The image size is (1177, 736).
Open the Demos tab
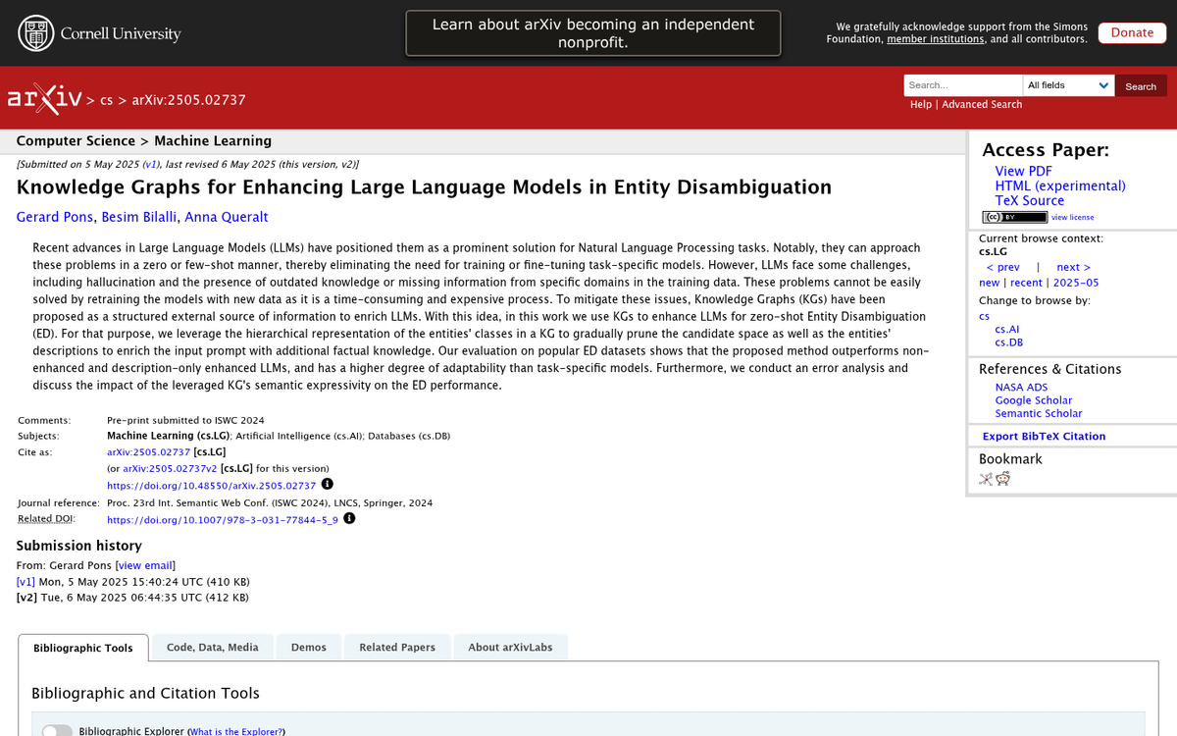point(309,648)
